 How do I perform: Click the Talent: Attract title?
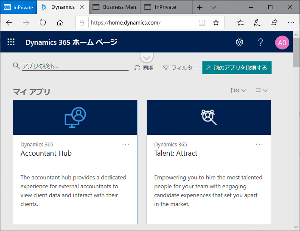pos(176,153)
